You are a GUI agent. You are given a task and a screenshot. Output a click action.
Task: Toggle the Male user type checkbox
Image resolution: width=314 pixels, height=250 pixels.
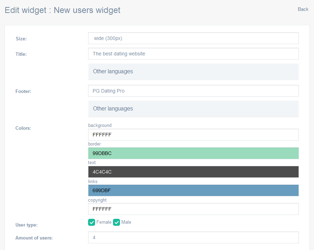(x=116, y=222)
